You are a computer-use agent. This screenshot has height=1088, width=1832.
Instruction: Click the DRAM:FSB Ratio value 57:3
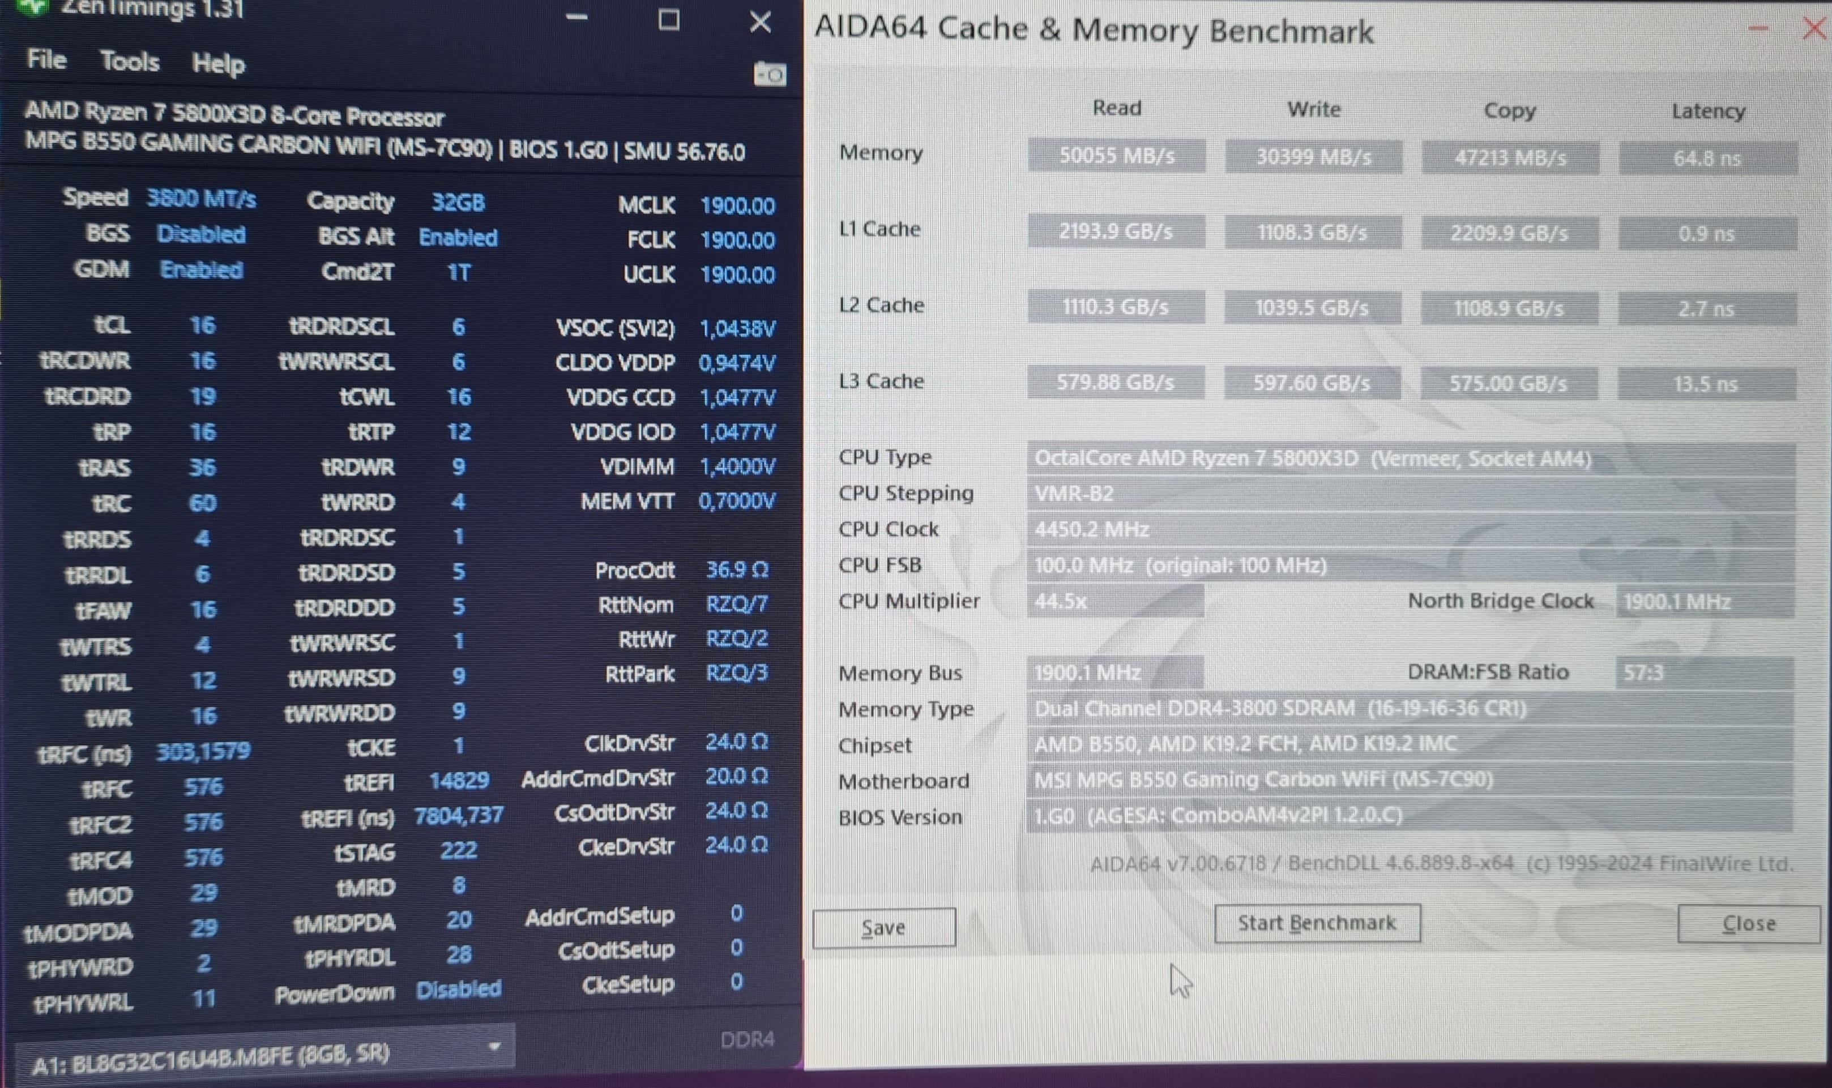point(1705,672)
